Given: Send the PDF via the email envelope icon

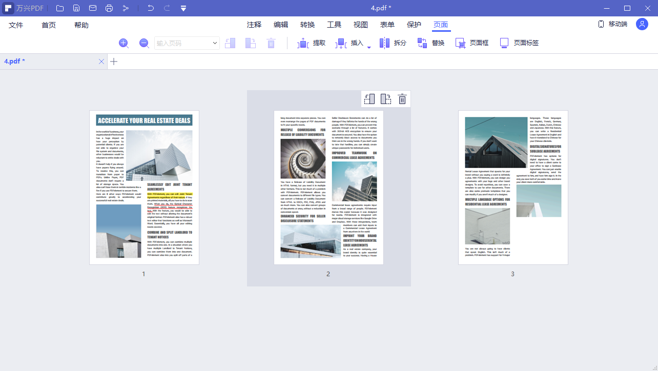Looking at the screenshot, I should [93, 8].
